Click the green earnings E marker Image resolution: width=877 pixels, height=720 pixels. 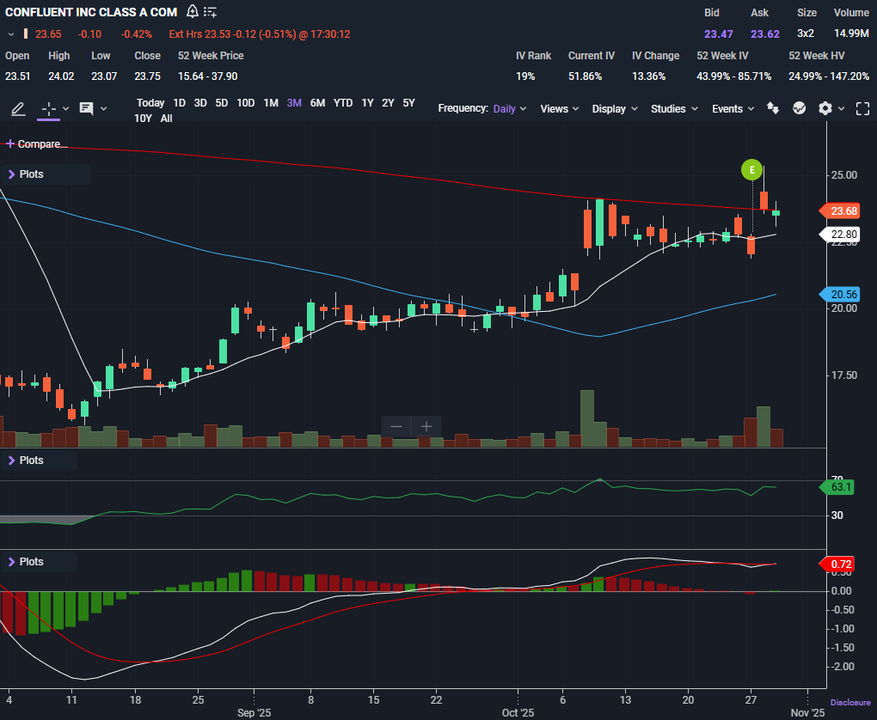[751, 170]
